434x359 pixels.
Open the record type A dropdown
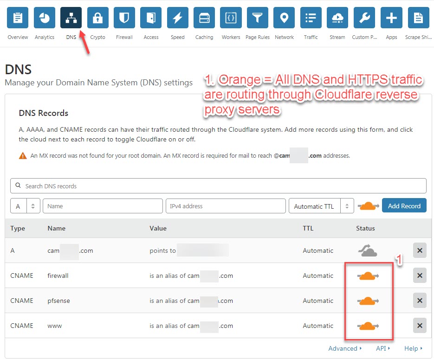click(x=25, y=206)
